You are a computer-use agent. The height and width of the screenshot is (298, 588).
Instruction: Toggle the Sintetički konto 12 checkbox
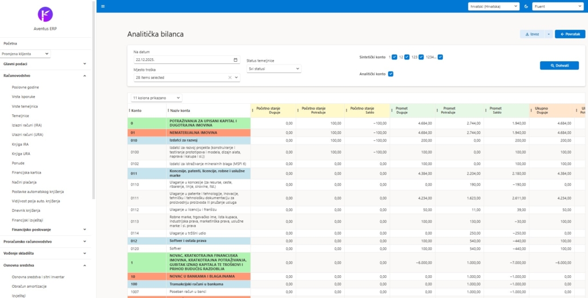tap(408, 57)
